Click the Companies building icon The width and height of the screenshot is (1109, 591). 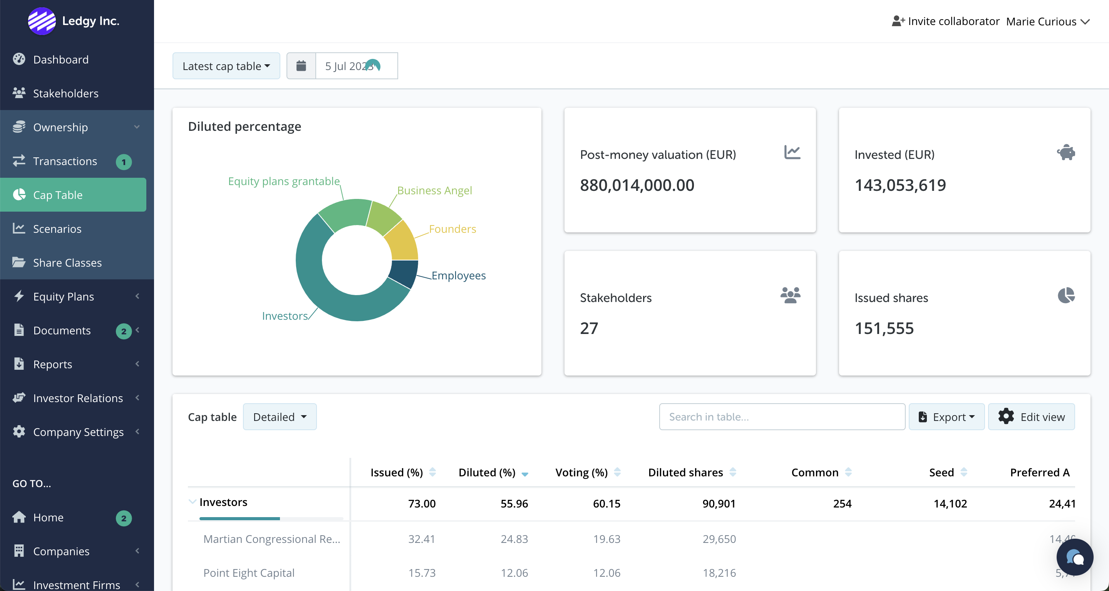pos(19,551)
